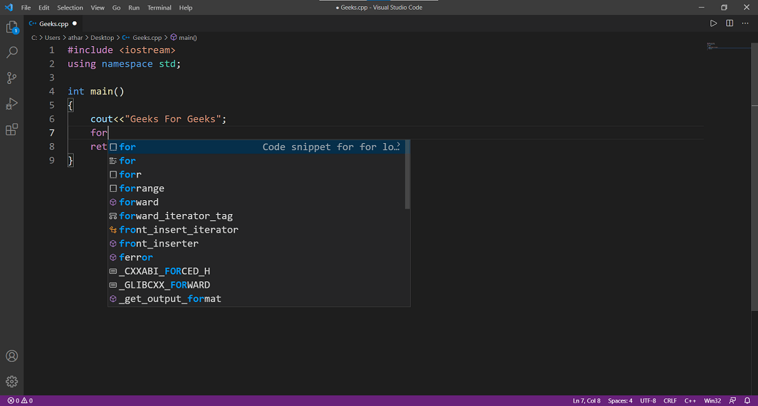Open the Explorer view in activity bar
The height and width of the screenshot is (406, 758).
point(12,27)
